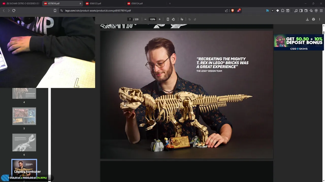View site information for lego.com
Image resolution: width=325 pixels, height=182 pixels.
(x=61, y=11)
